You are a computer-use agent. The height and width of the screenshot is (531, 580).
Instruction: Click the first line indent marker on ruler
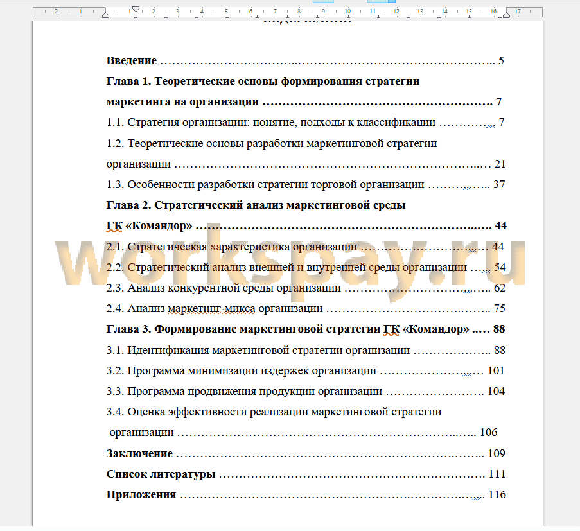click(136, 9)
